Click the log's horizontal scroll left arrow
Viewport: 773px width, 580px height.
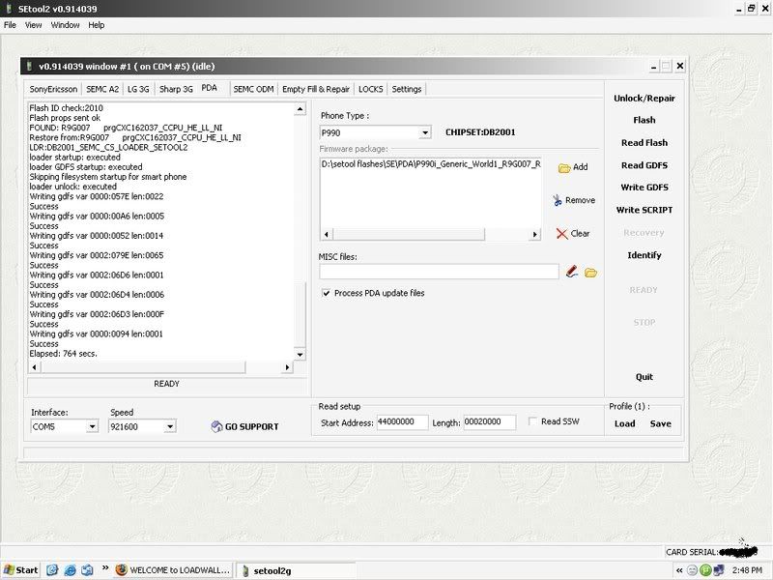[x=34, y=367]
